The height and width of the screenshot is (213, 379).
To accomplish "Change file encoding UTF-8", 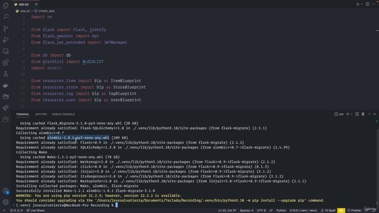I will click(x=261, y=211).
